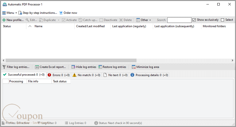
Task: Focus the Search input field
Action: 179,20
